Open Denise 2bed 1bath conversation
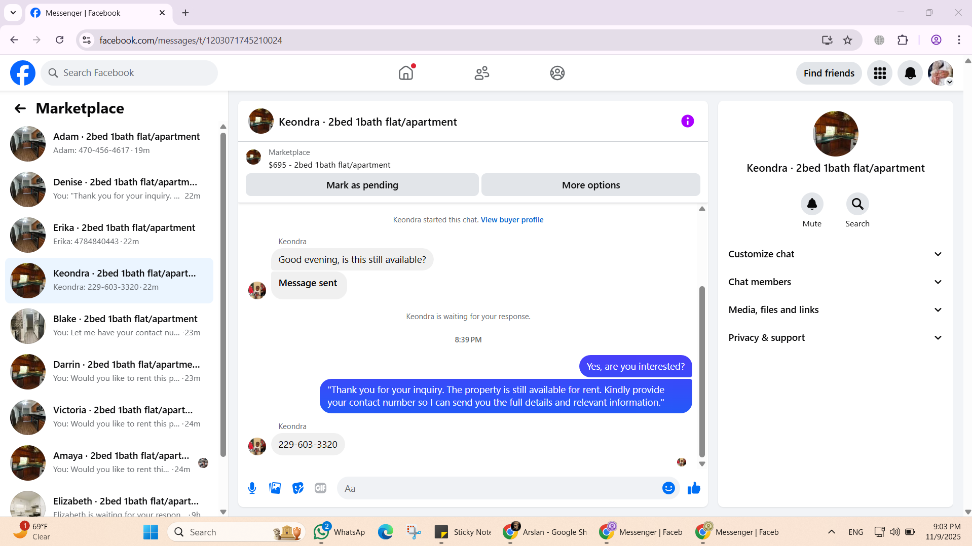 [x=109, y=189]
